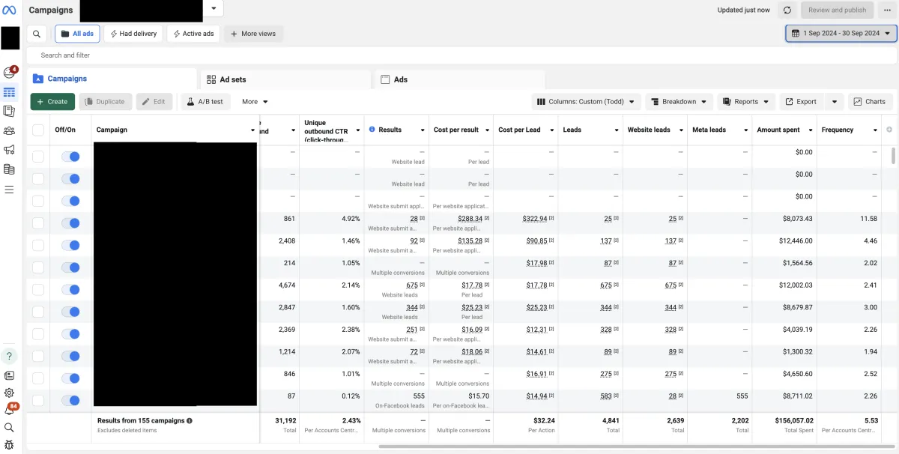
Task: Open Advertising settings megaphone icon
Action: [10, 150]
